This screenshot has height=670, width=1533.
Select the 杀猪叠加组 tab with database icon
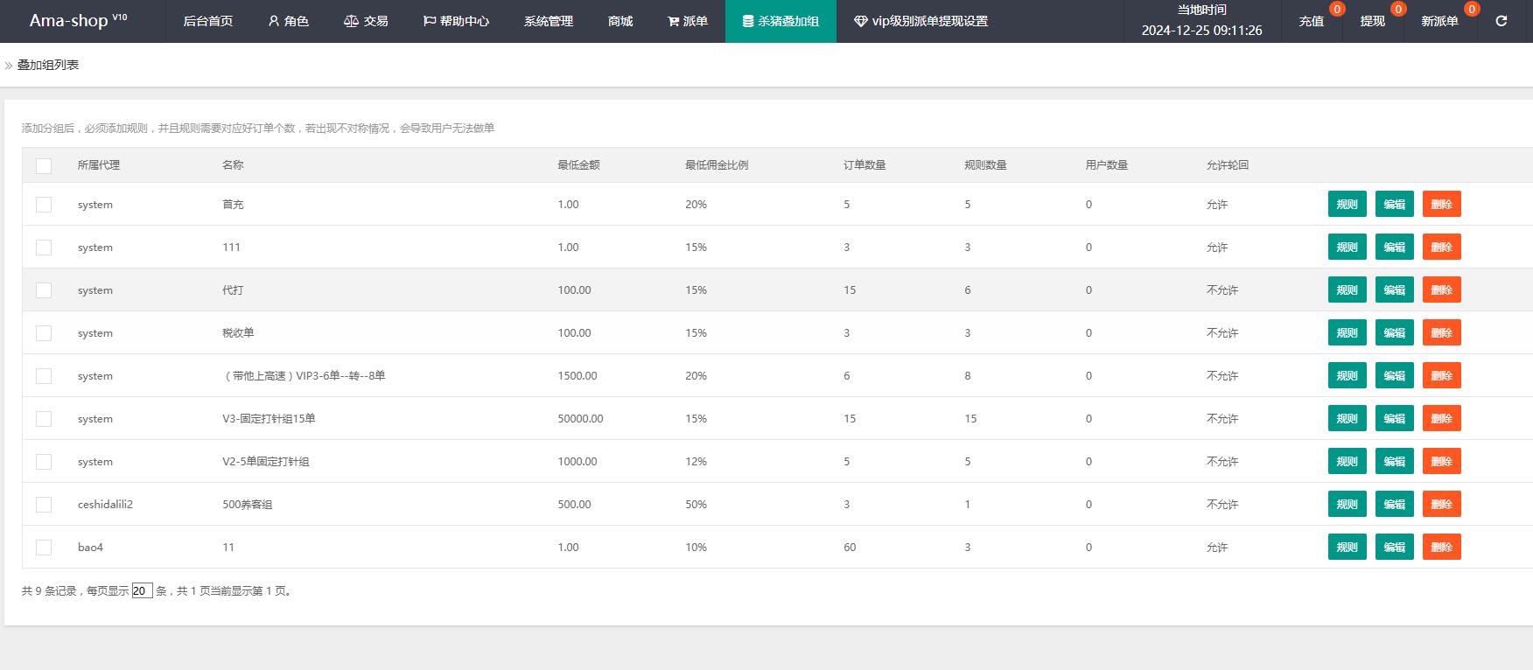780,21
